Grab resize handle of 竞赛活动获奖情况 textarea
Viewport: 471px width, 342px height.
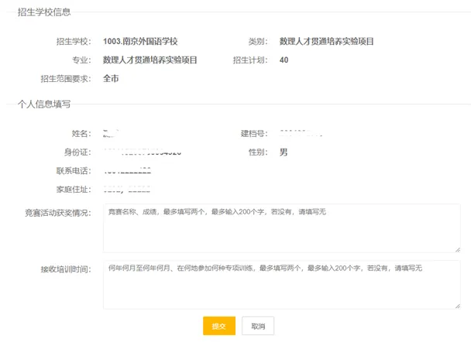(458, 250)
